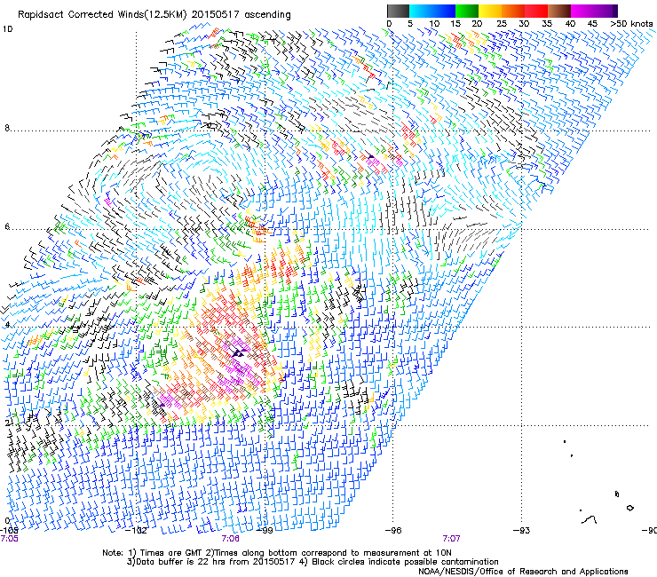Click the date '20150517' in title
This screenshot has height=577, width=657.
[x=216, y=14]
